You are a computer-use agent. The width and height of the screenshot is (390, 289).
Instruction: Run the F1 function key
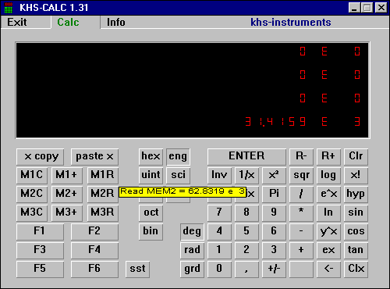point(40,231)
